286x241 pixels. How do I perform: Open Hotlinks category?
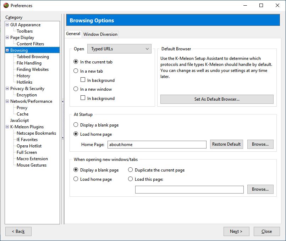tap(24, 82)
